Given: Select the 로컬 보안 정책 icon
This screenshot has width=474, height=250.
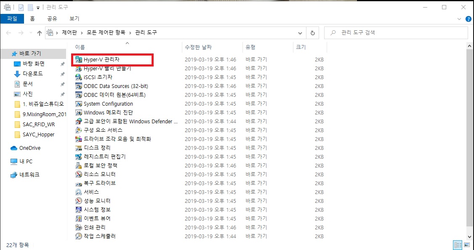Looking at the screenshot, I should (79, 166).
